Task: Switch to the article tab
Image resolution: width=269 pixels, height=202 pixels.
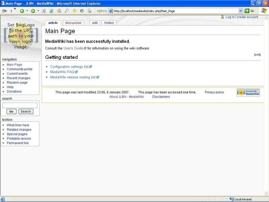Action: coord(53,23)
